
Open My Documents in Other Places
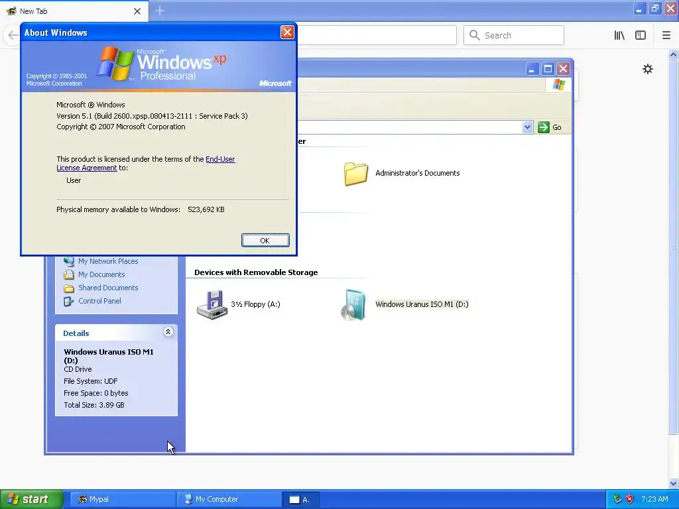101,274
